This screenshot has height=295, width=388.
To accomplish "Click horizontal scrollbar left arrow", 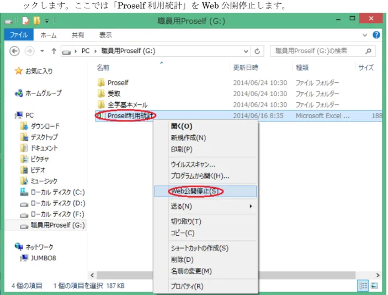I will [x=92, y=275].
